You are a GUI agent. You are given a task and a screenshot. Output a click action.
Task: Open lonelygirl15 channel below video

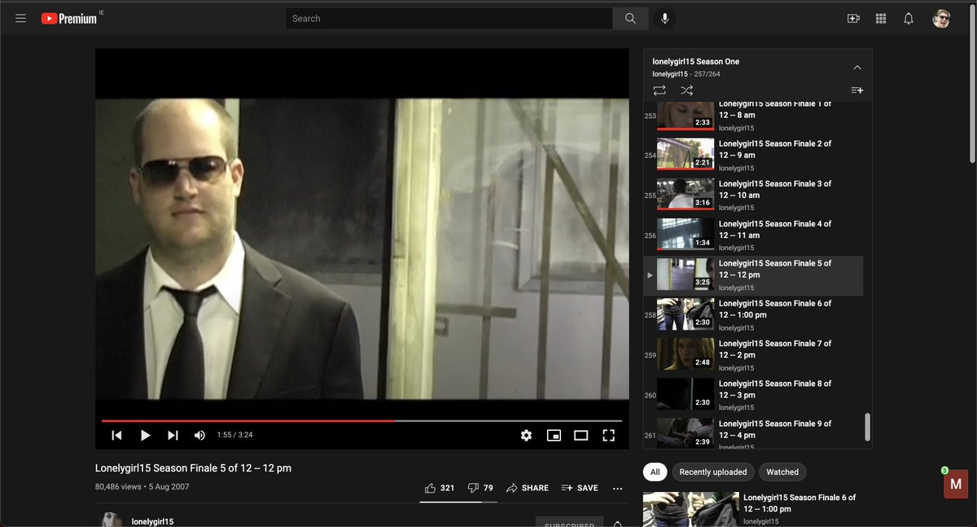coord(152,521)
